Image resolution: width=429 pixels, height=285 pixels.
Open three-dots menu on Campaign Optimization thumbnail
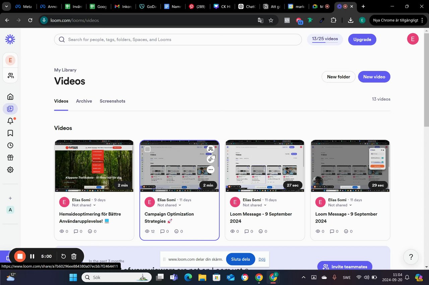click(210, 169)
